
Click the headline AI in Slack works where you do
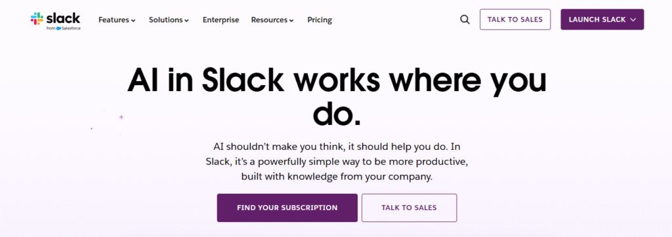pos(337,97)
